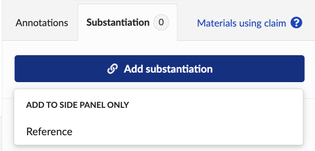Open help beside Materials using claim

point(296,23)
